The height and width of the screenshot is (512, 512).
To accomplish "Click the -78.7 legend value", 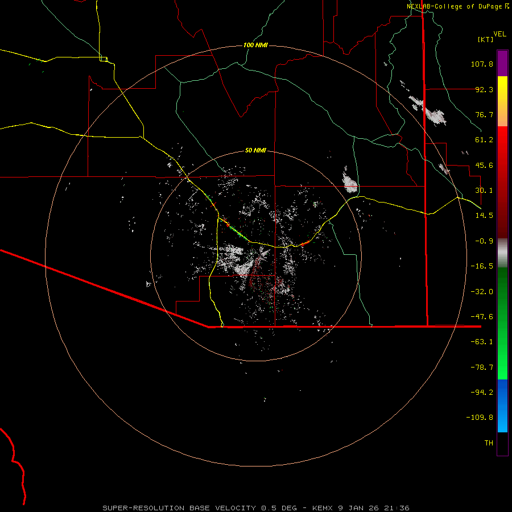I will pyautogui.click(x=482, y=368).
